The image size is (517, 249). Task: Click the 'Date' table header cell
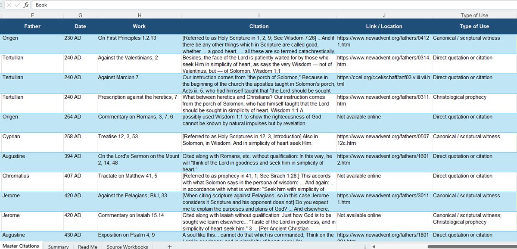point(80,26)
